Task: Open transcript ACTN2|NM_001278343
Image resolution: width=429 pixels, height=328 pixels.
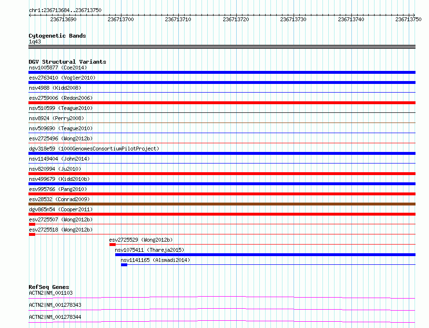Action: coord(55,305)
